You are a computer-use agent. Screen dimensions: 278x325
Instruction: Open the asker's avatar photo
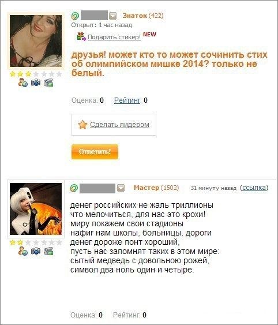pyautogui.click(x=36, y=41)
